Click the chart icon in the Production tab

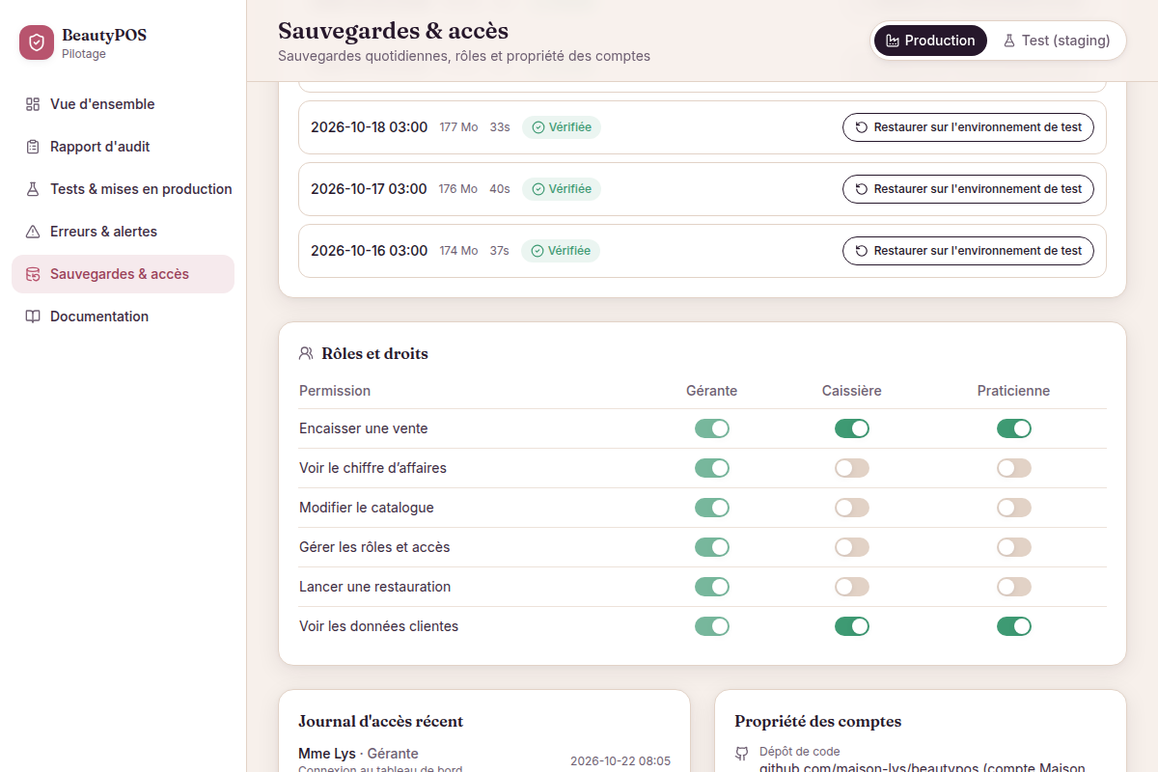pos(893,41)
